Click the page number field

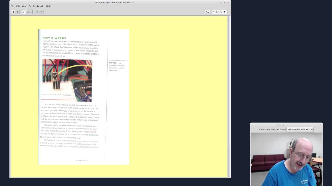pos(24,12)
